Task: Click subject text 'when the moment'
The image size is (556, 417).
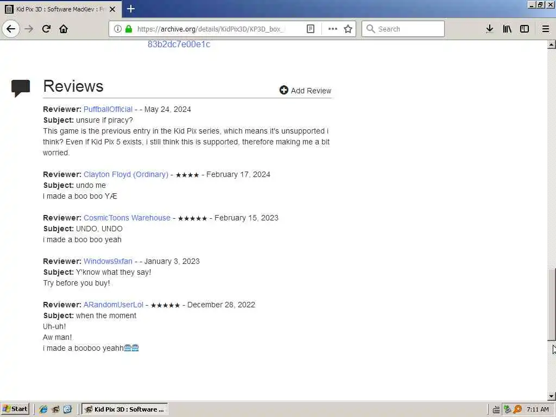Action: tap(106, 315)
